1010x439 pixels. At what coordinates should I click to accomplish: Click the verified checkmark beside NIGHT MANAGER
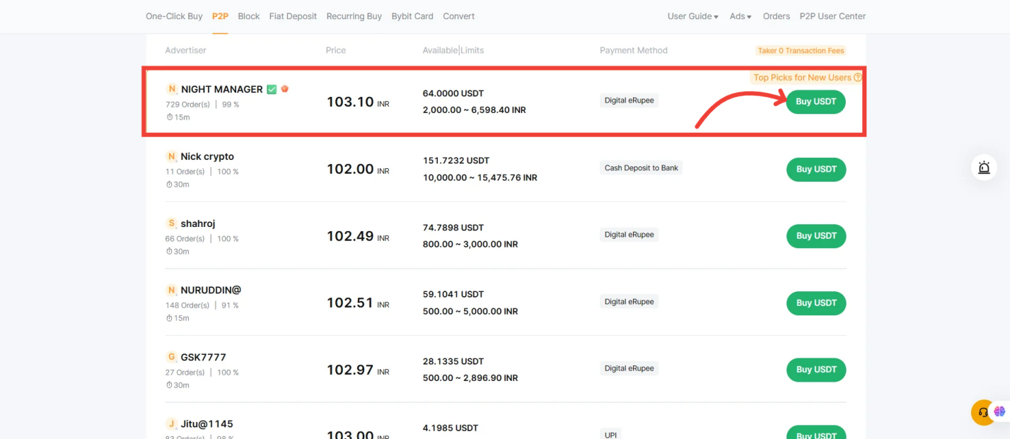click(271, 88)
